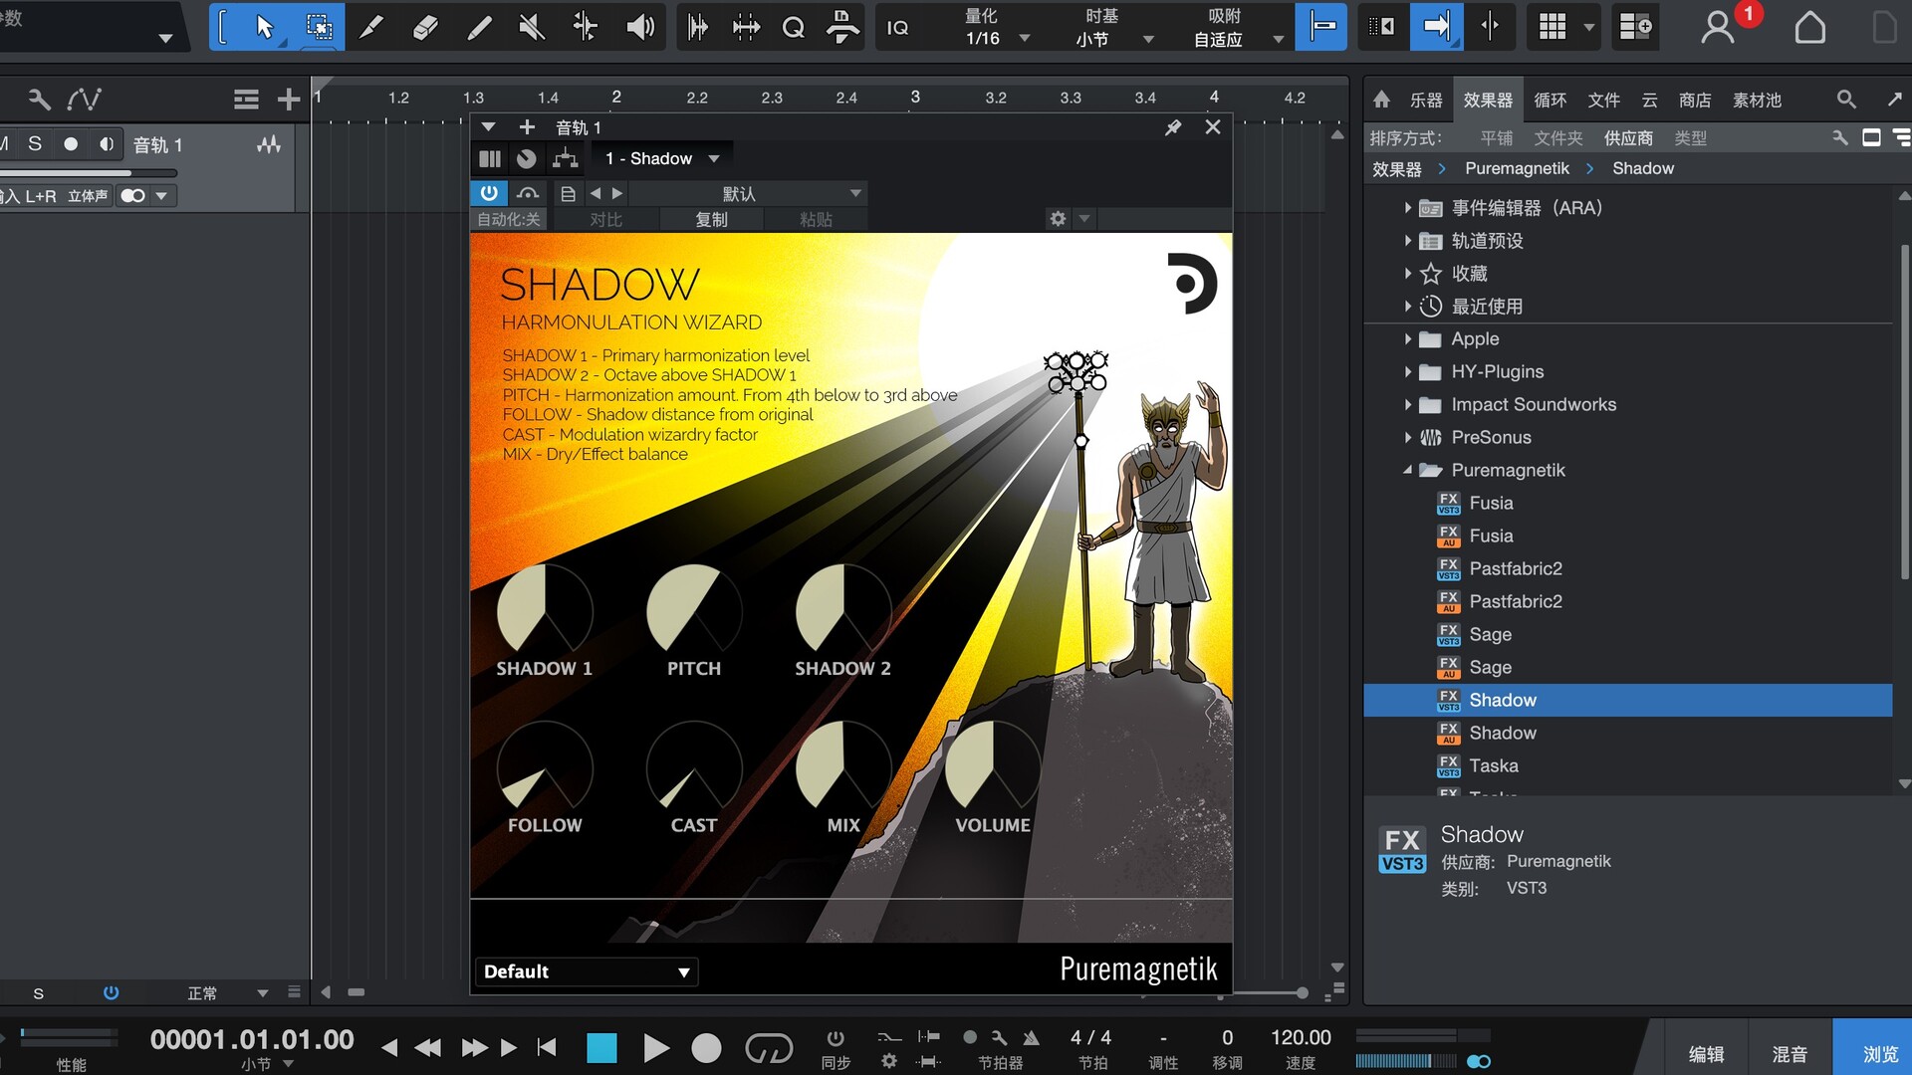Toggle stereo channel mode switch

coord(133,196)
